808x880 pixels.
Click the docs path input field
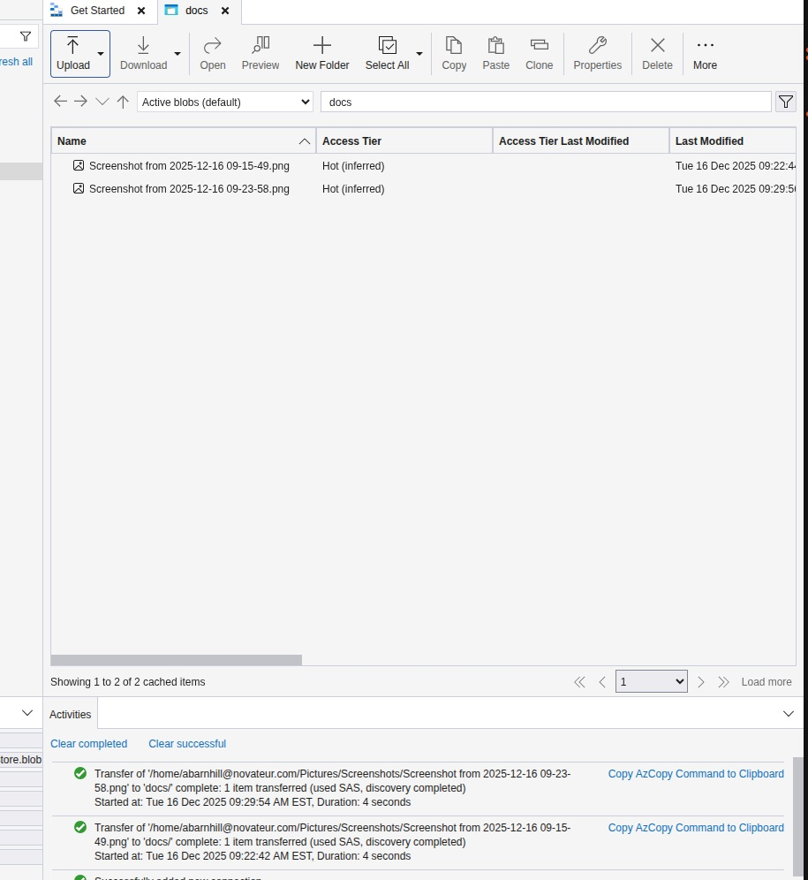(546, 102)
